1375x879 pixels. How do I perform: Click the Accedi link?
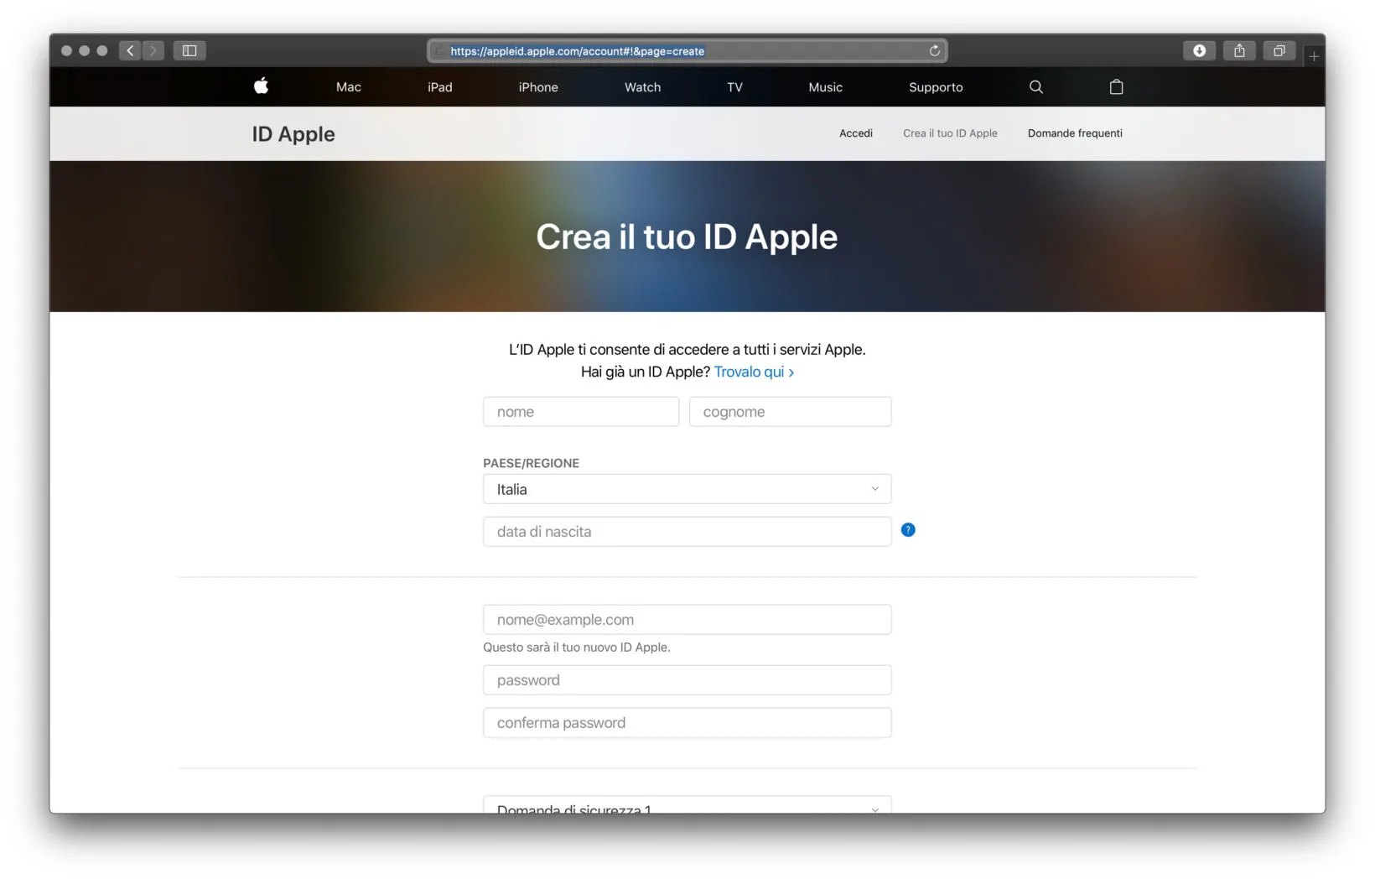pyautogui.click(x=855, y=133)
